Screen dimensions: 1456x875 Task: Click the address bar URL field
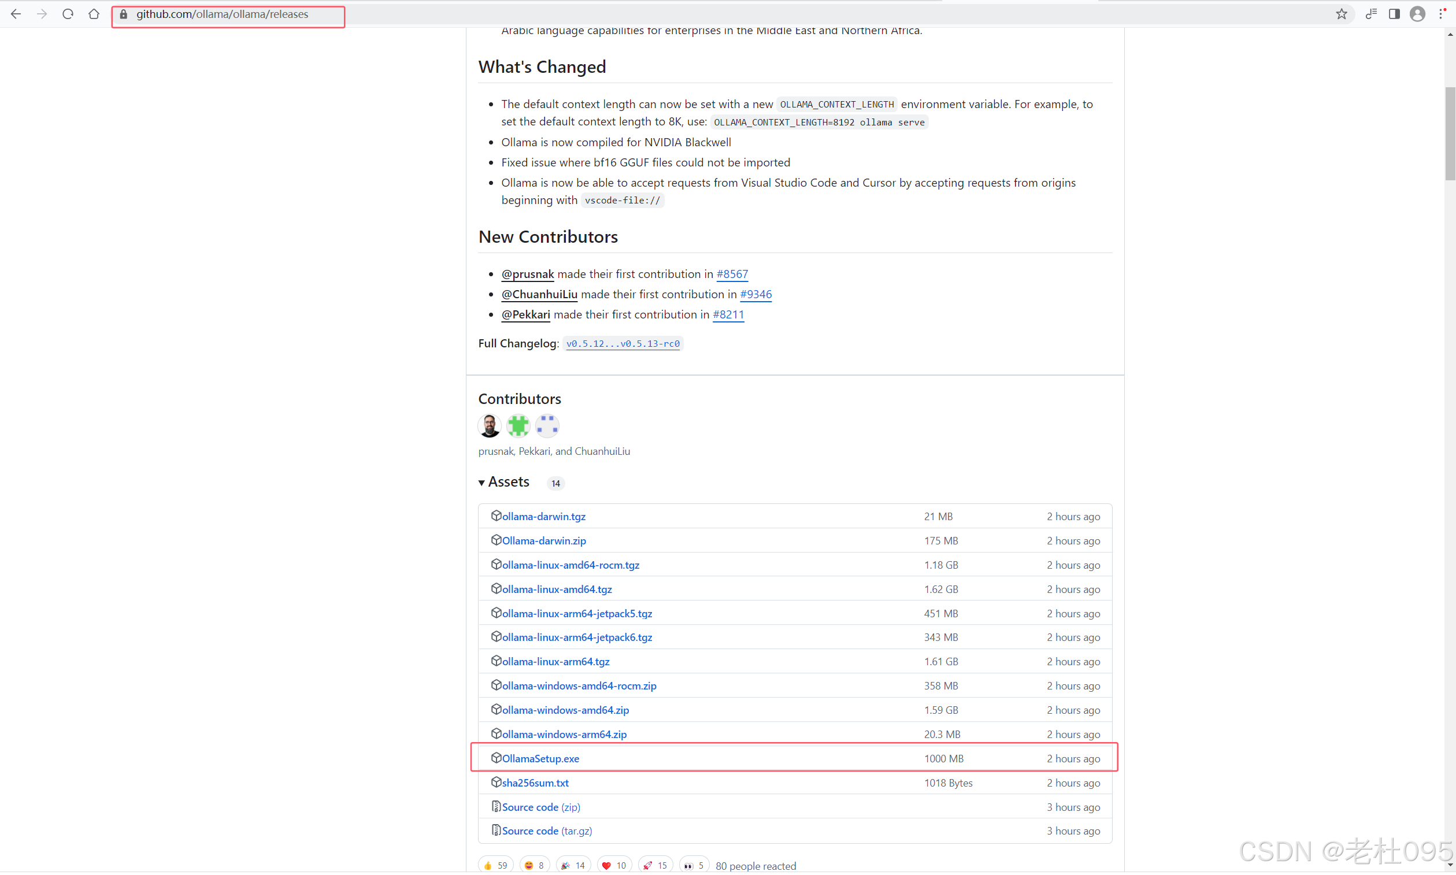coord(223,14)
